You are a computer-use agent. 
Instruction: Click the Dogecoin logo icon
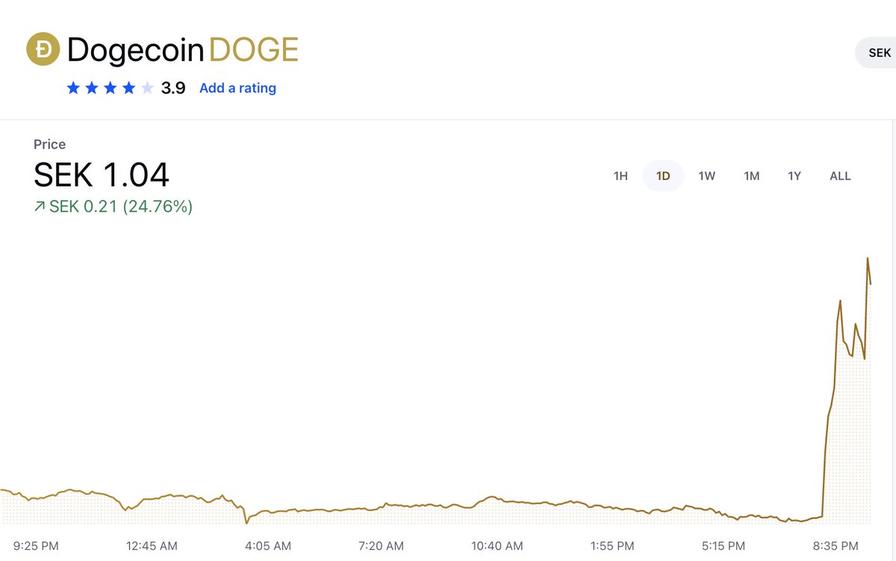click(x=43, y=50)
